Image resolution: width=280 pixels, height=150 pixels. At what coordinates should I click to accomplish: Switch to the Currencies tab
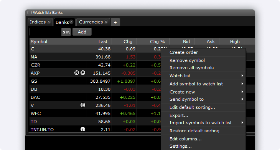tap(91, 22)
